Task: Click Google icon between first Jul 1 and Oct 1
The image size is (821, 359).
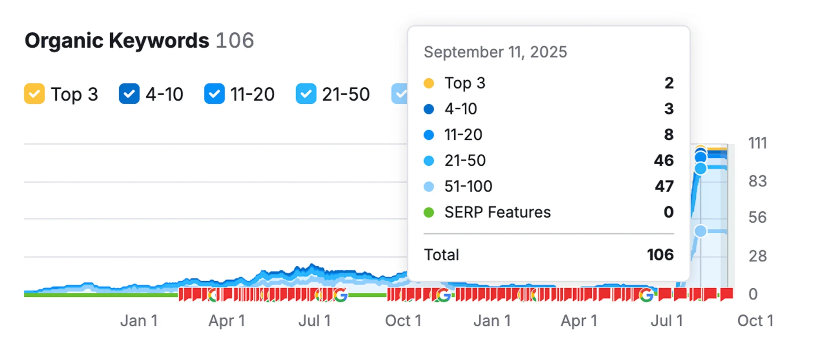Action: (x=340, y=295)
